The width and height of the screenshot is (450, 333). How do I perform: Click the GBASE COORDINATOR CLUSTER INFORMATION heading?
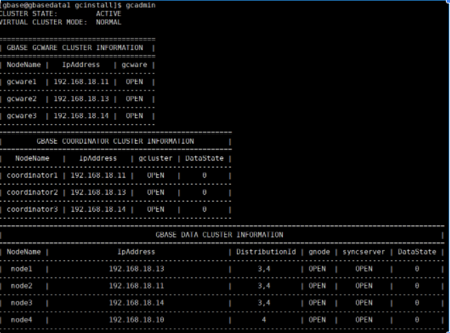click(115, 141)
